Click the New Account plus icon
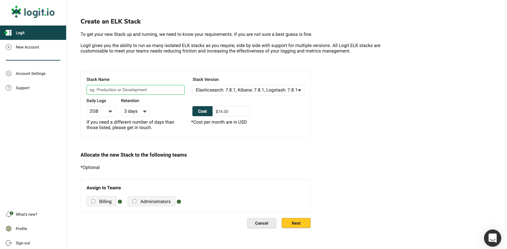Image resolution: width=507 pixels, height=249 pixels. pyautogui.click(x=9, y=47)
